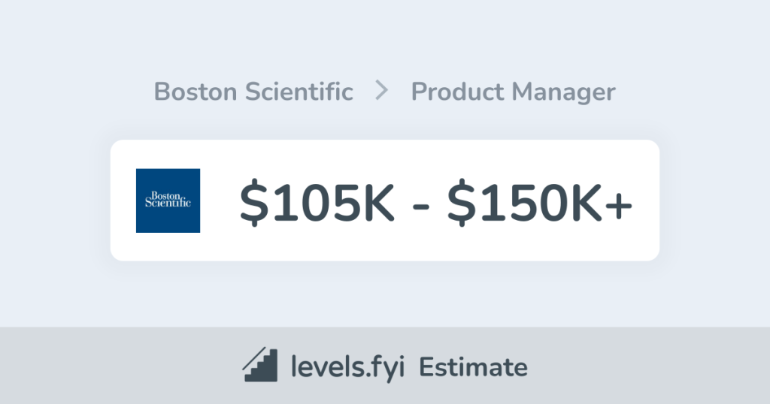Click the dollar sign before 150K+
Viewport: 770px width, 404px height.
460,201
